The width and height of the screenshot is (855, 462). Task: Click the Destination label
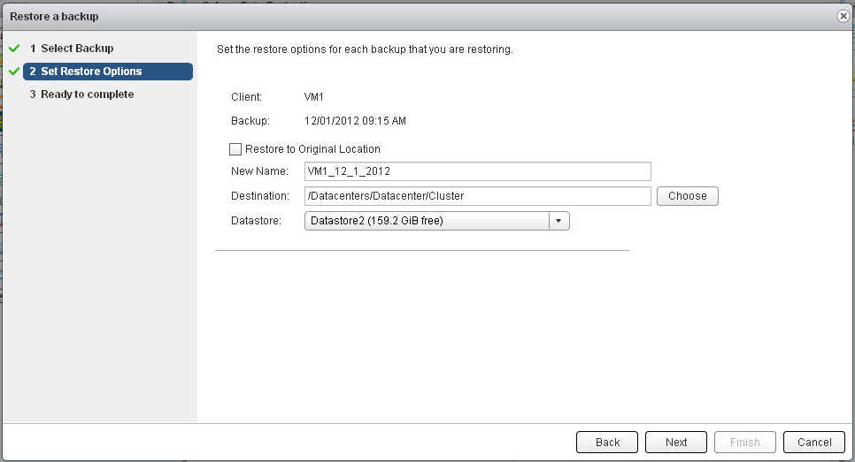click(260, 196)
